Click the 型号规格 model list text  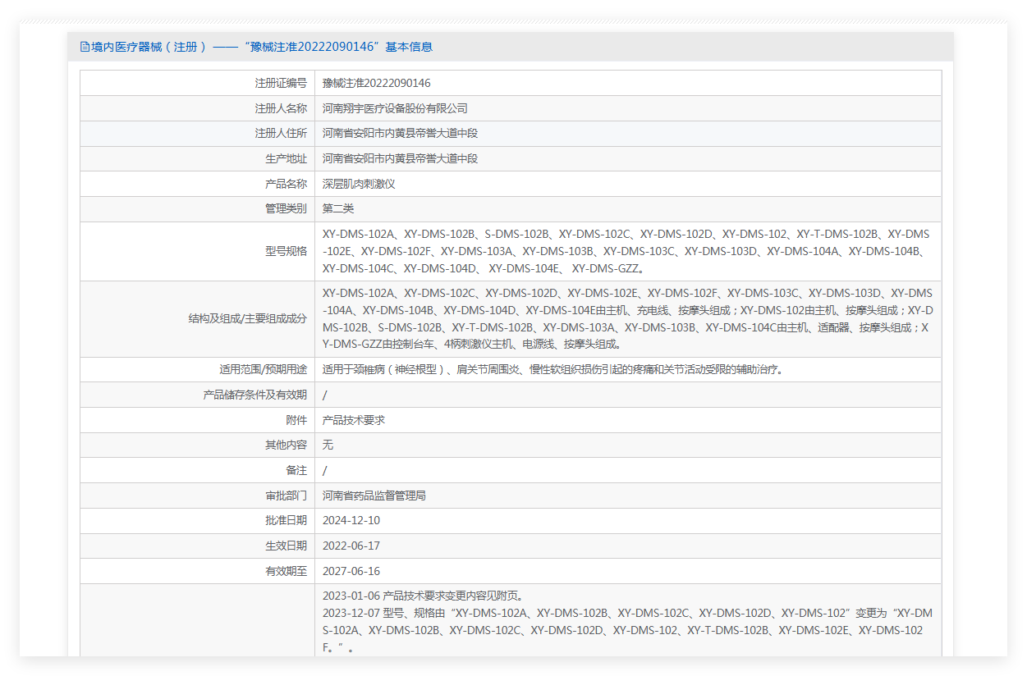[x=626, y=251]
